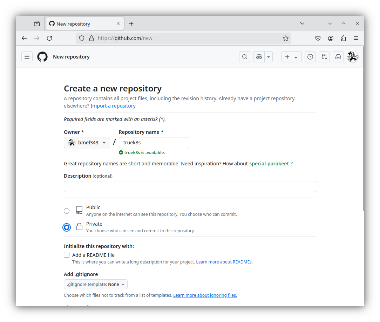Enable Add a README file checkbox

(x=67, y=255)
